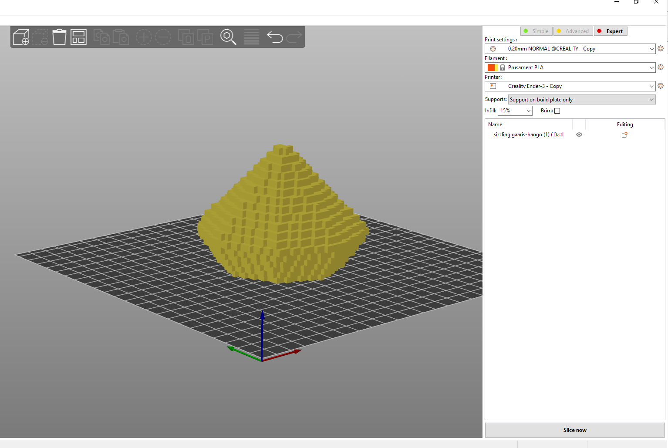Click the Add object cube icon
The image size is (668, 448).
click(x=21, y=37)
